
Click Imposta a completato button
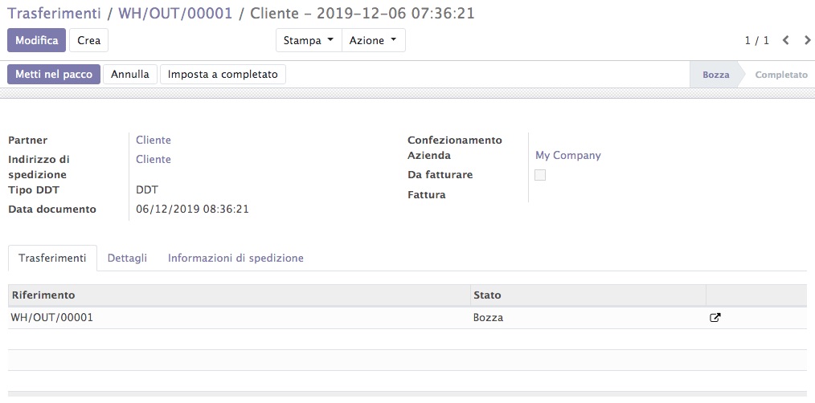coord(223,75)
